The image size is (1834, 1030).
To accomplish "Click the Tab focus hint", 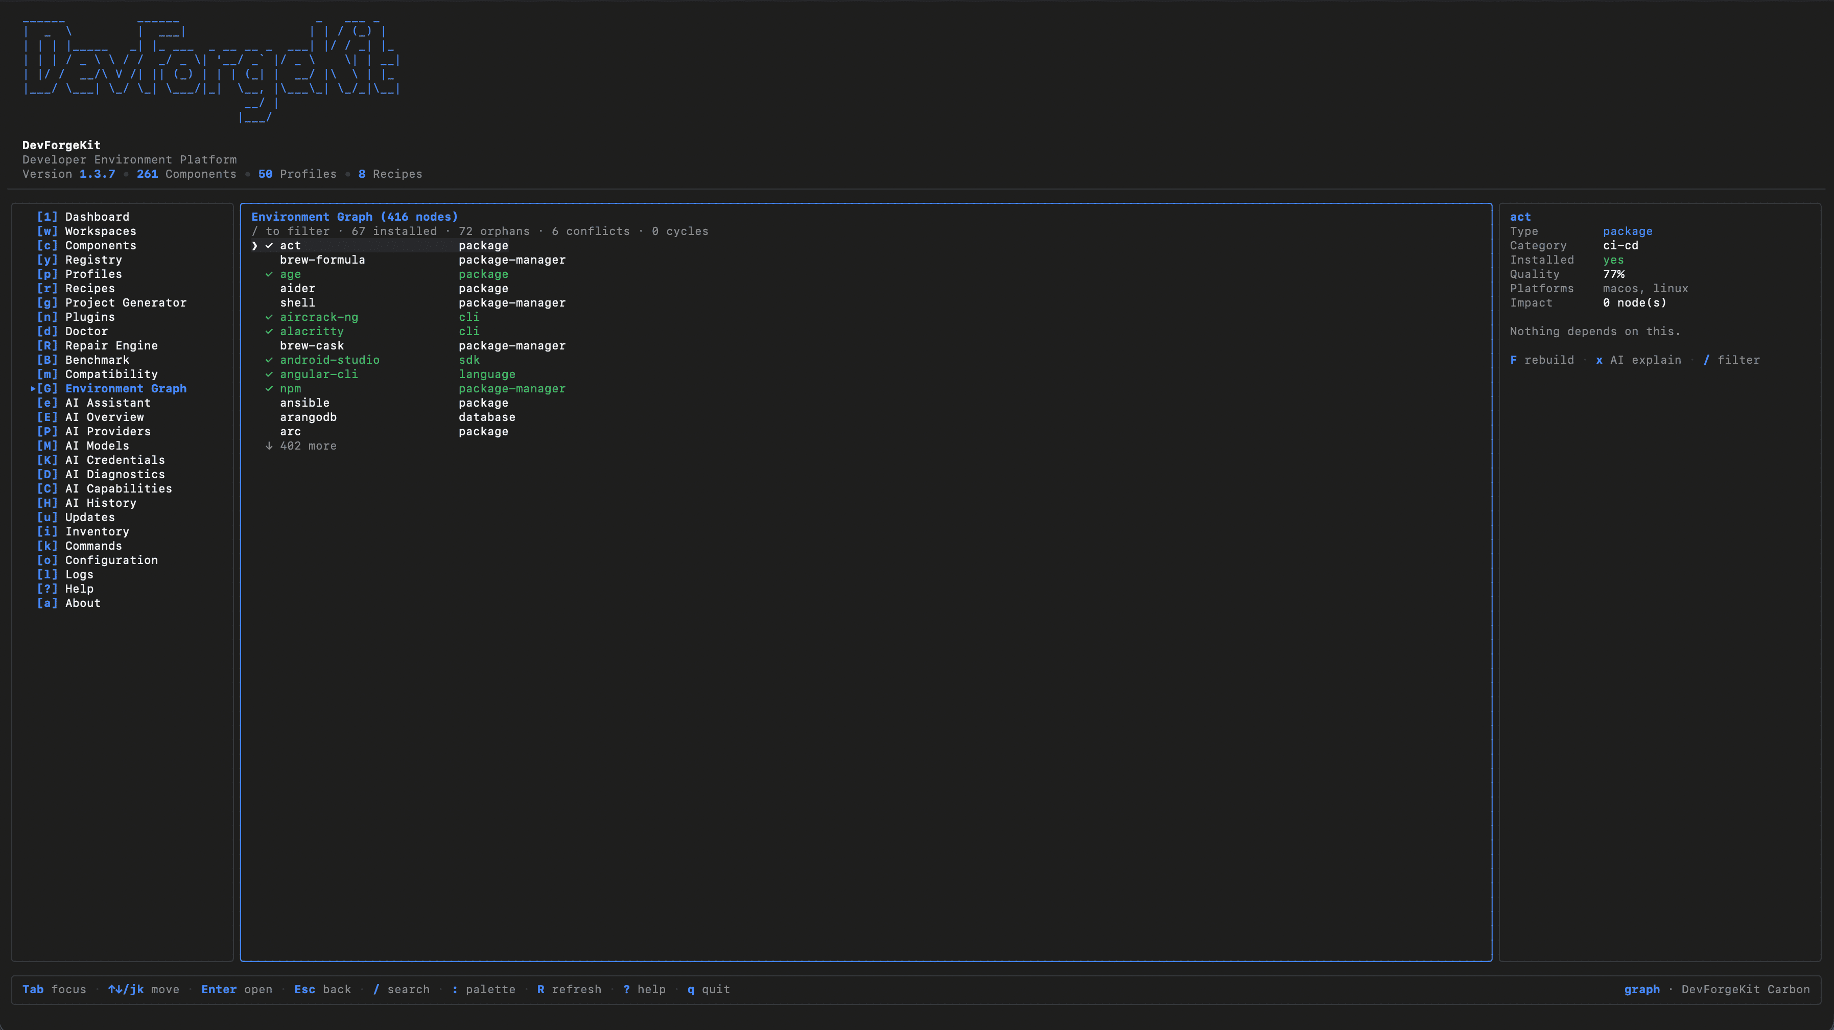I will [54, 990].
